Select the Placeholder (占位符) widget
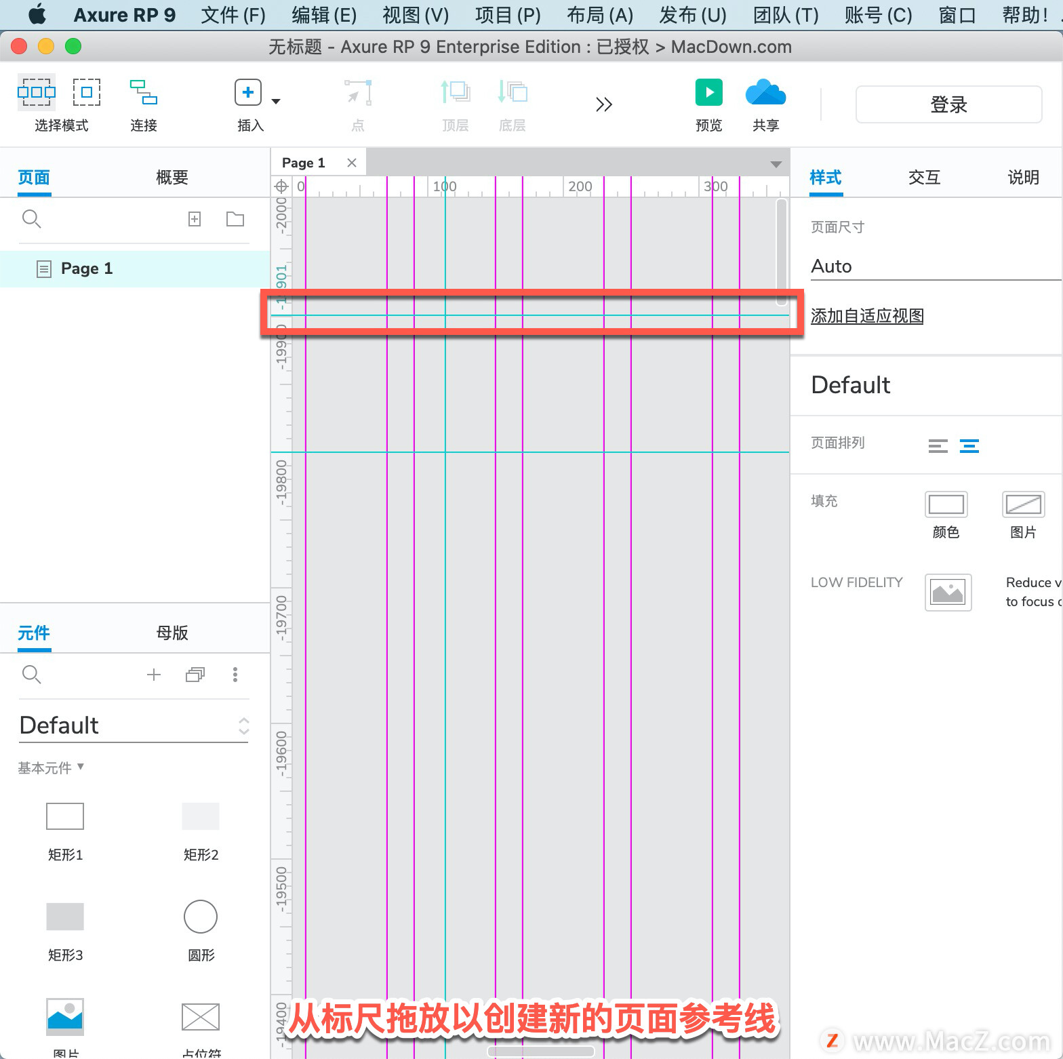The image size is (1063, 1059). (201, 1017)
